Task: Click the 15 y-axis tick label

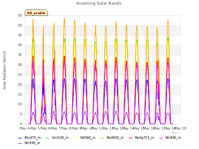Action: 20,94
